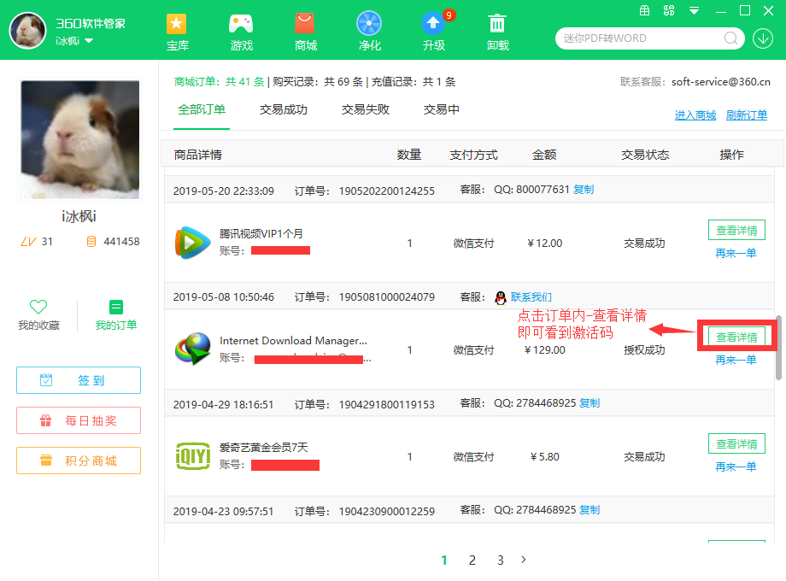Click the coin points icon 441458
Image resolution: width=786 pixels, height=581 pixels.
(91, 242)
